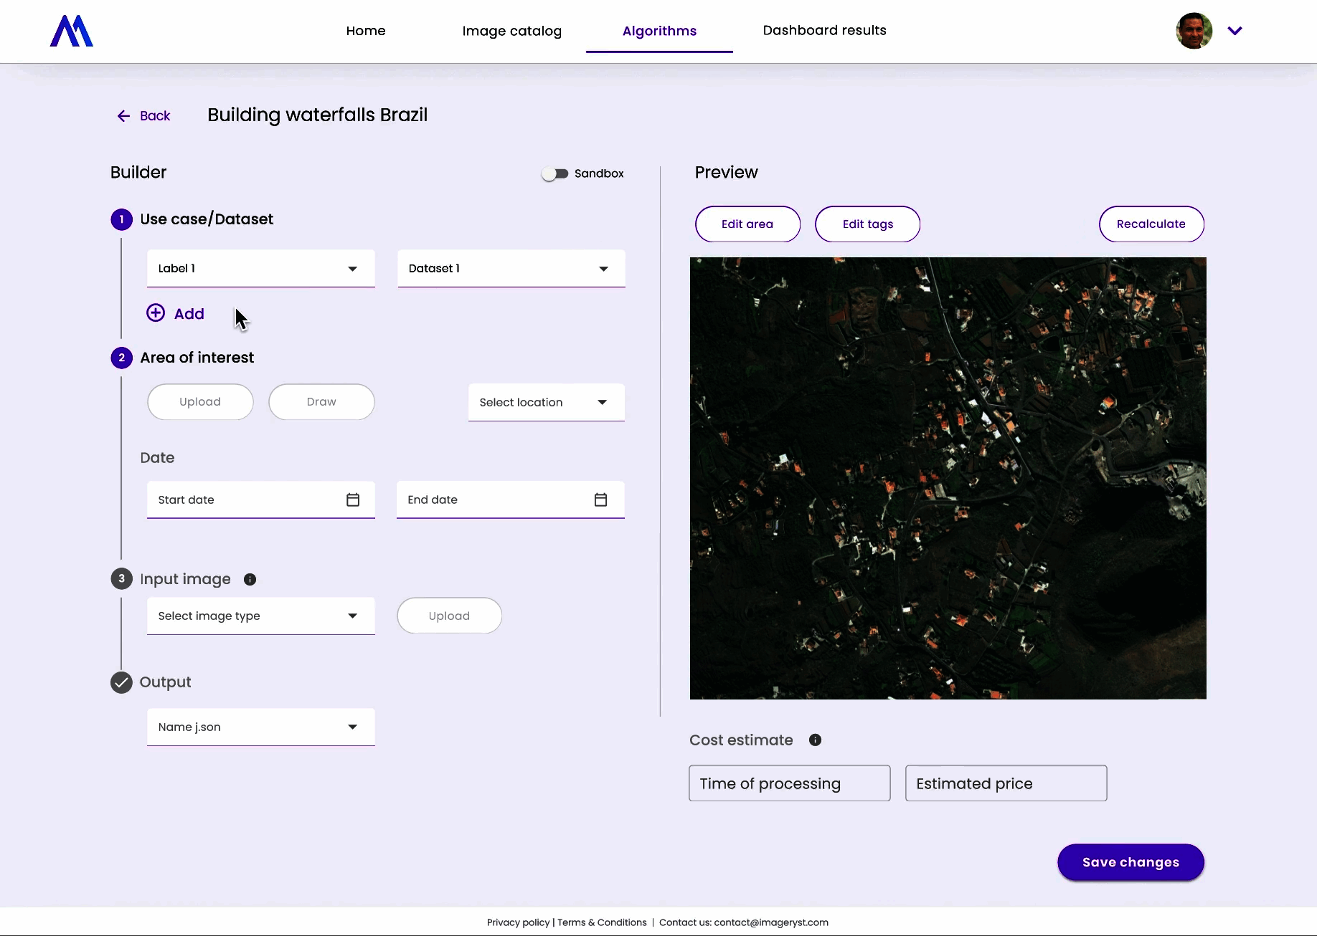Click the user profile avatar
Viewport: 1317px width, 936px height.
point(1194,30)
